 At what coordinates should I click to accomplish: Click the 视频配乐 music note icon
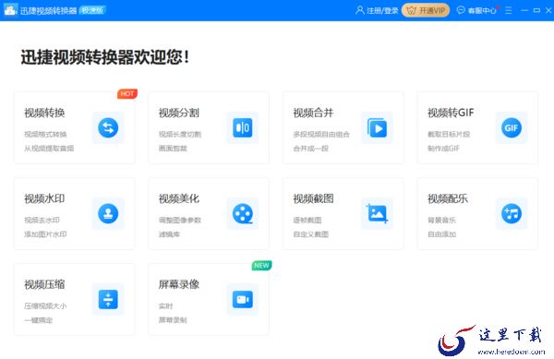point(512,213)
